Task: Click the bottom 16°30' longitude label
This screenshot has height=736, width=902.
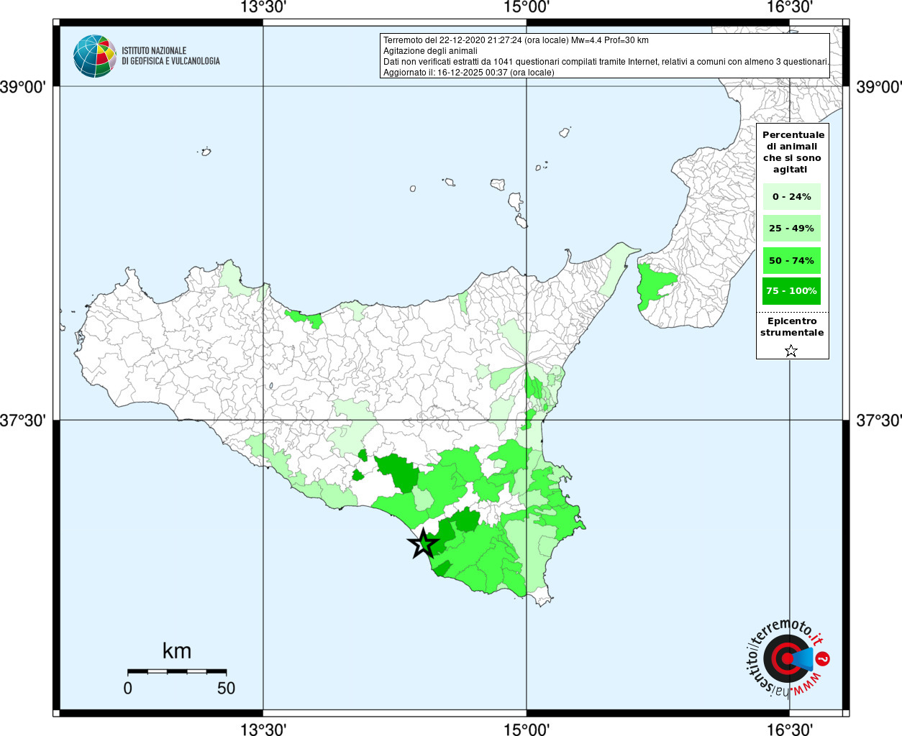Action: point(790,729)
